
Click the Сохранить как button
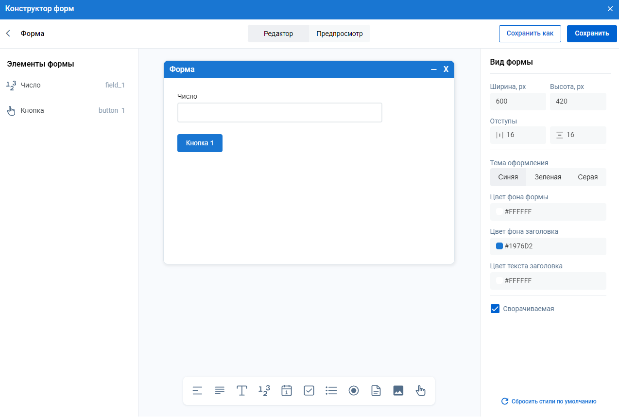pos(530,34)
